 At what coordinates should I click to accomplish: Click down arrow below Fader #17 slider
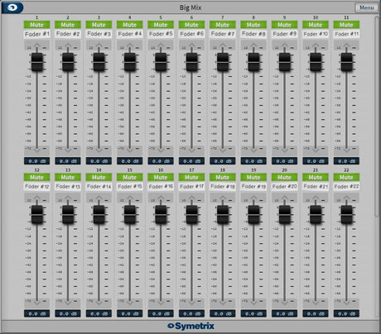(191, 303)
